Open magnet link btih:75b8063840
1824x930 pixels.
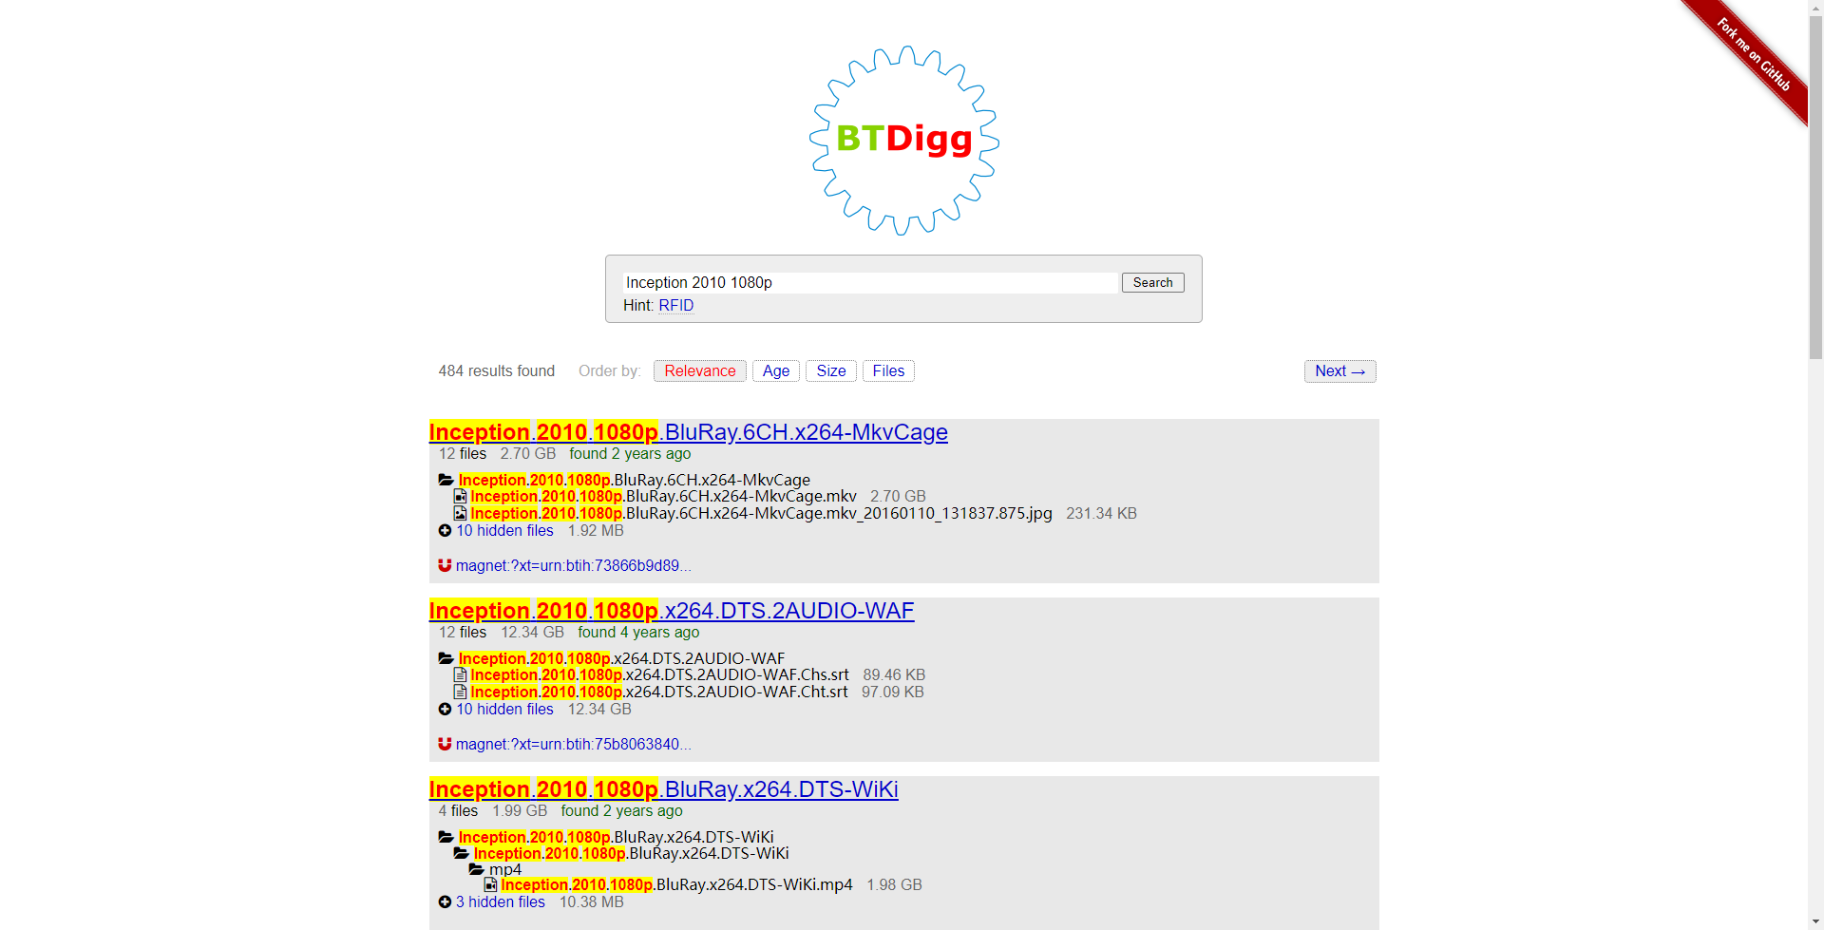coord(573,744)
